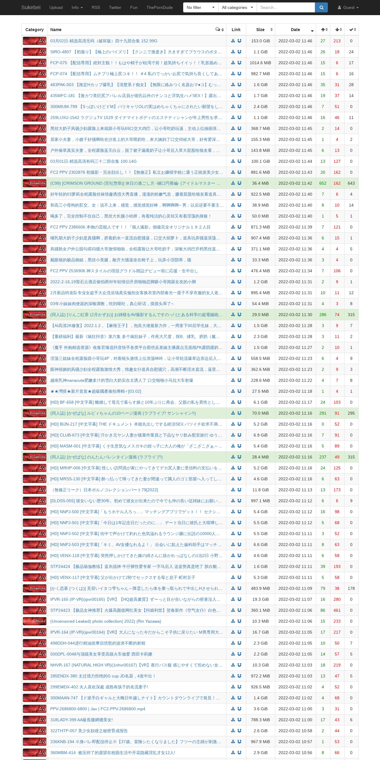Download torrent for FC2 PPV 2386606 row
The image size is (380, 760).
tap(233, 227)
